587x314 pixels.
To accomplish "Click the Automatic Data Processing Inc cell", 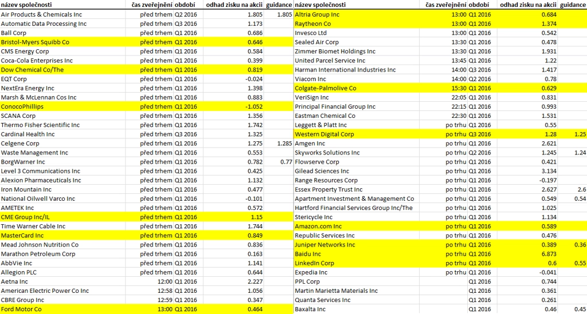I will (63, 23).
